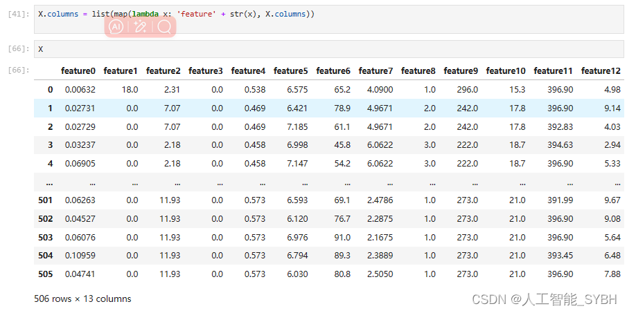Select the cell value 9.14

point(612,108)
